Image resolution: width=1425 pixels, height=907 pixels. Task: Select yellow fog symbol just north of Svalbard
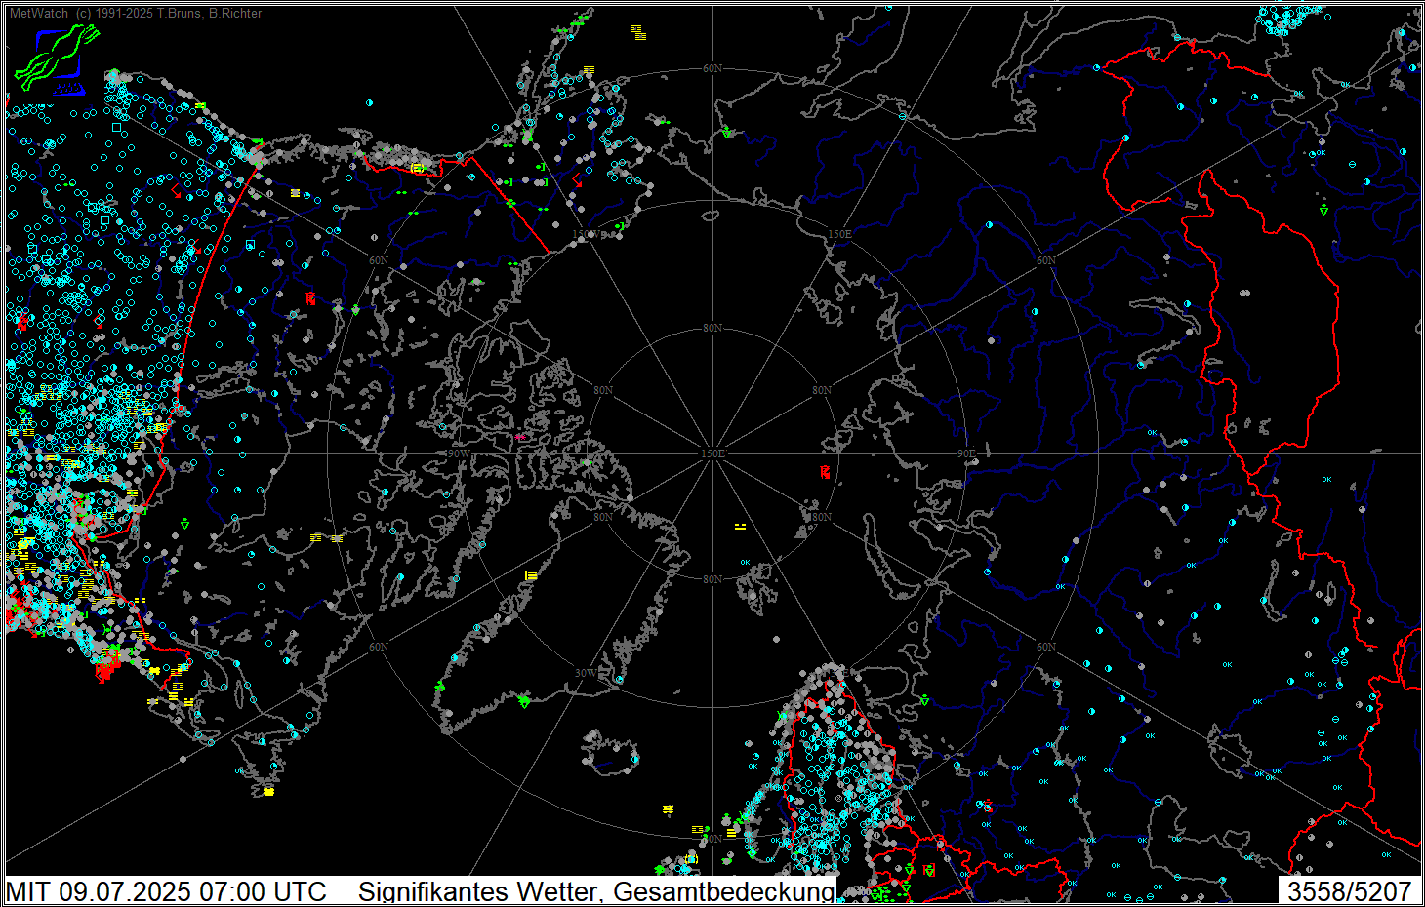(740, 527)
